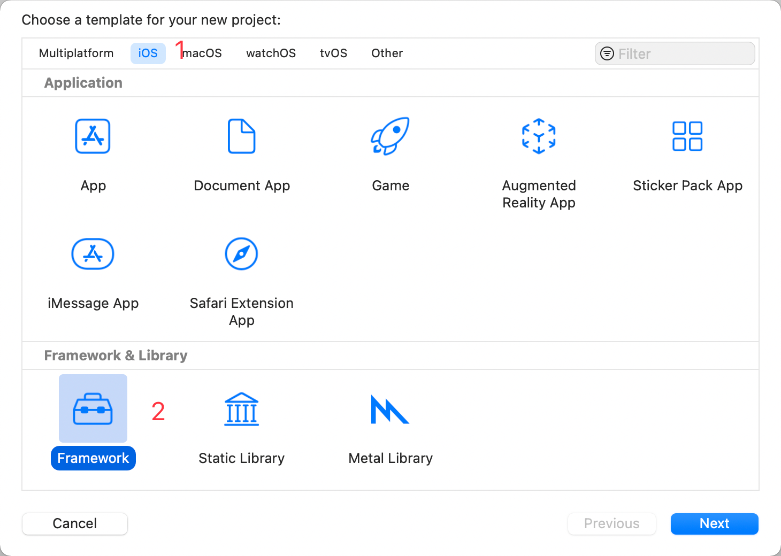
Task: Select the Framework toolbox icon
Action: coord(93,409)
